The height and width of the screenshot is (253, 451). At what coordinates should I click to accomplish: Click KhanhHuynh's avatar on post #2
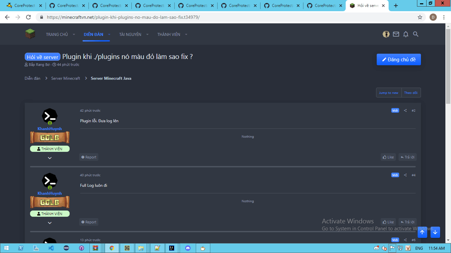(50, 116)
